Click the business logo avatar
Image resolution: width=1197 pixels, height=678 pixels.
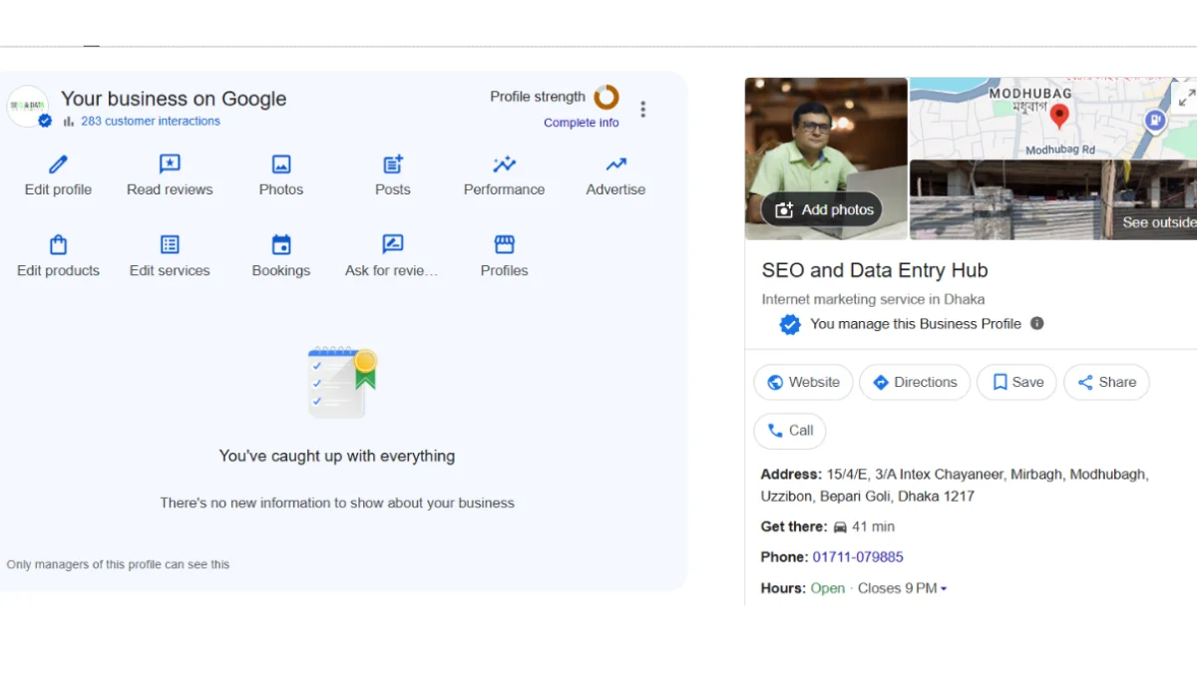pyautogui.click(x=27, y=106)
